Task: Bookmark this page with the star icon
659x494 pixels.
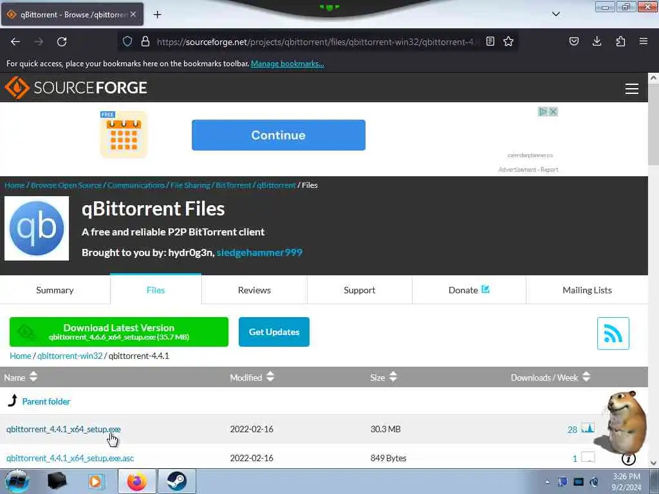Action: 508,41
